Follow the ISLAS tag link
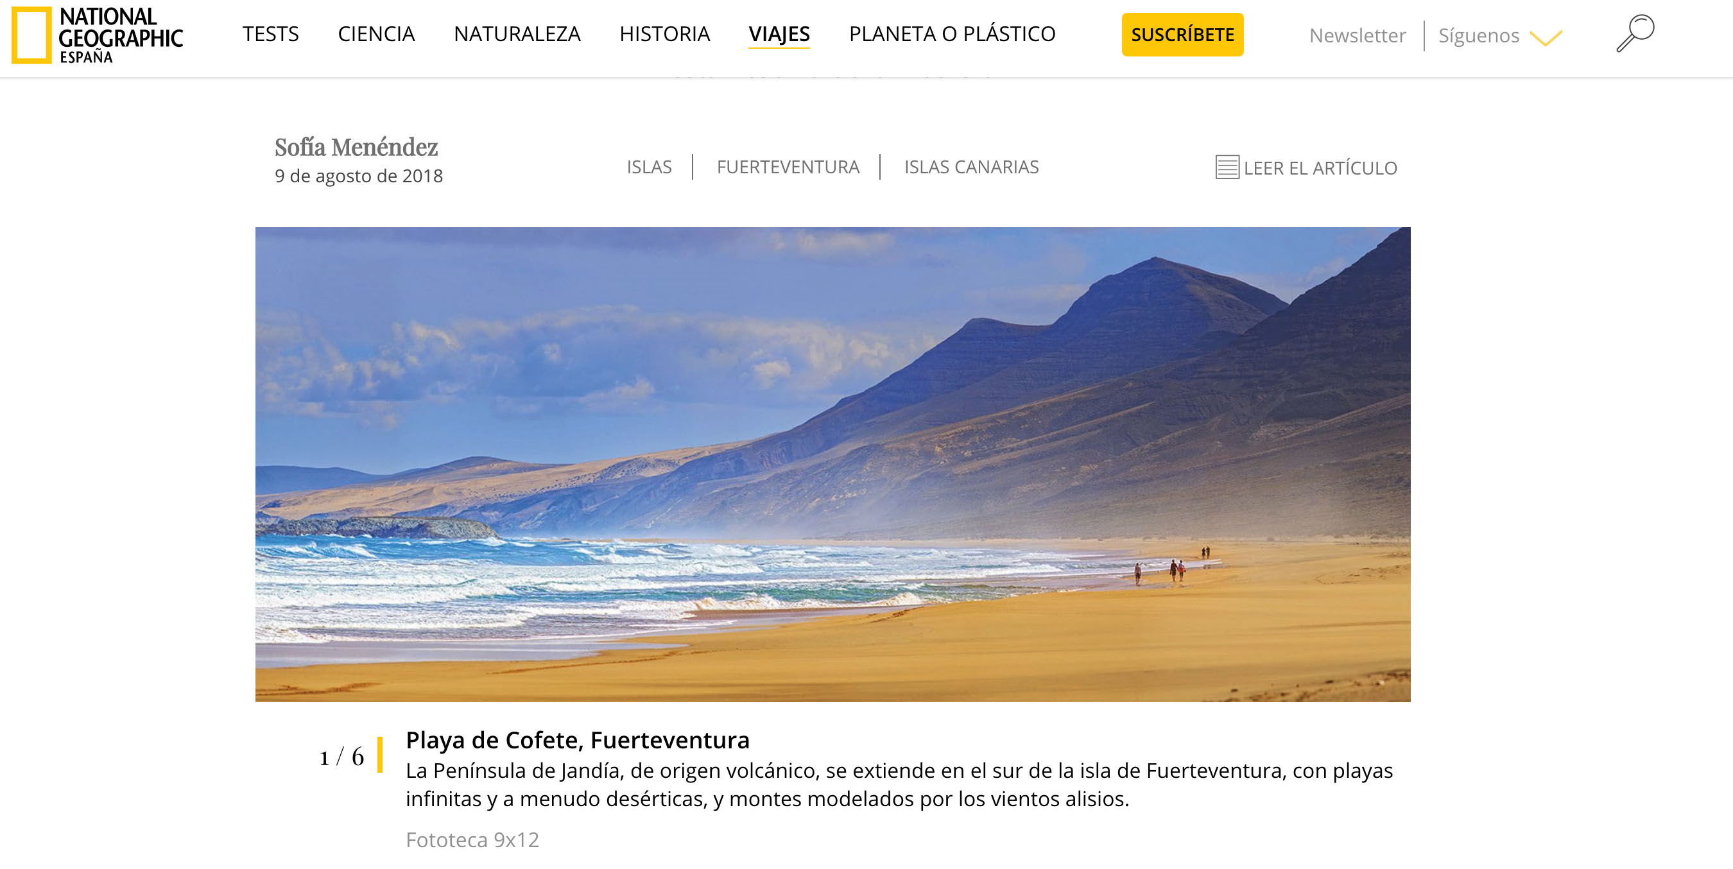The width and height of the screenshot is (1733, 869). pyautogui.click(x=649, y=167)
